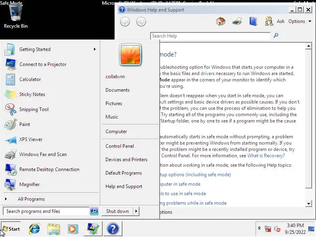Go forward in Help and Support

pyautogui.click(x=141, y=22)
